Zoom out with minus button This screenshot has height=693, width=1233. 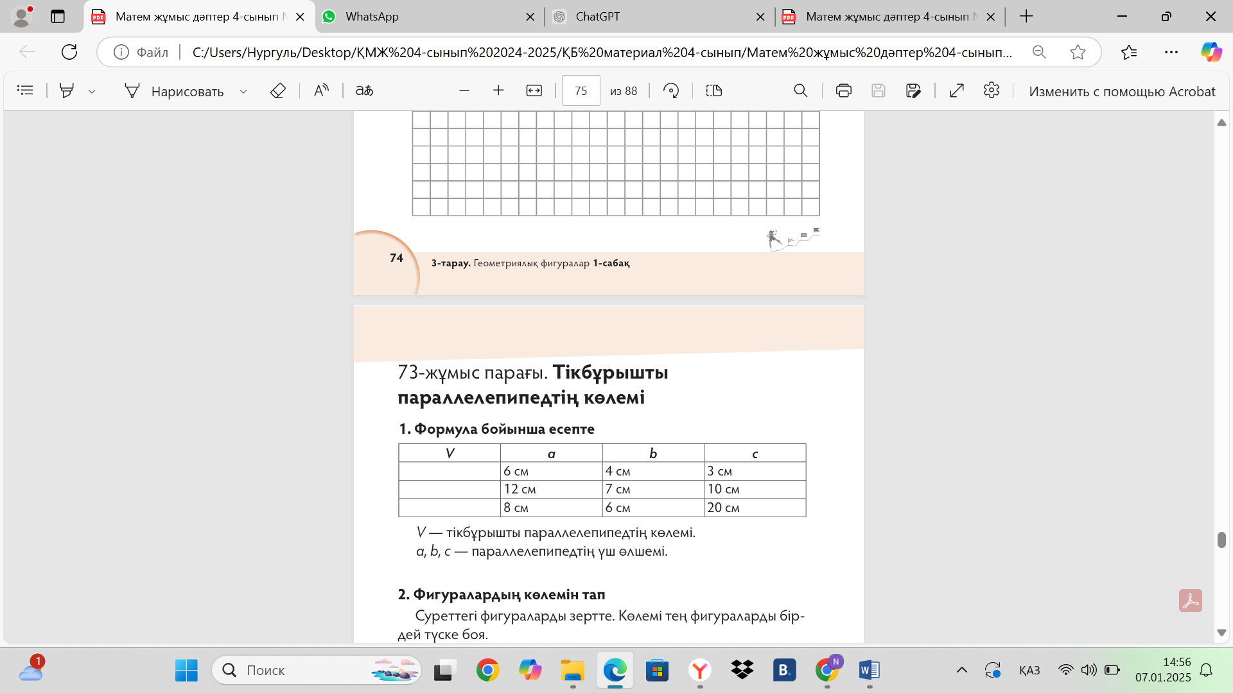(x=464, y=90)
